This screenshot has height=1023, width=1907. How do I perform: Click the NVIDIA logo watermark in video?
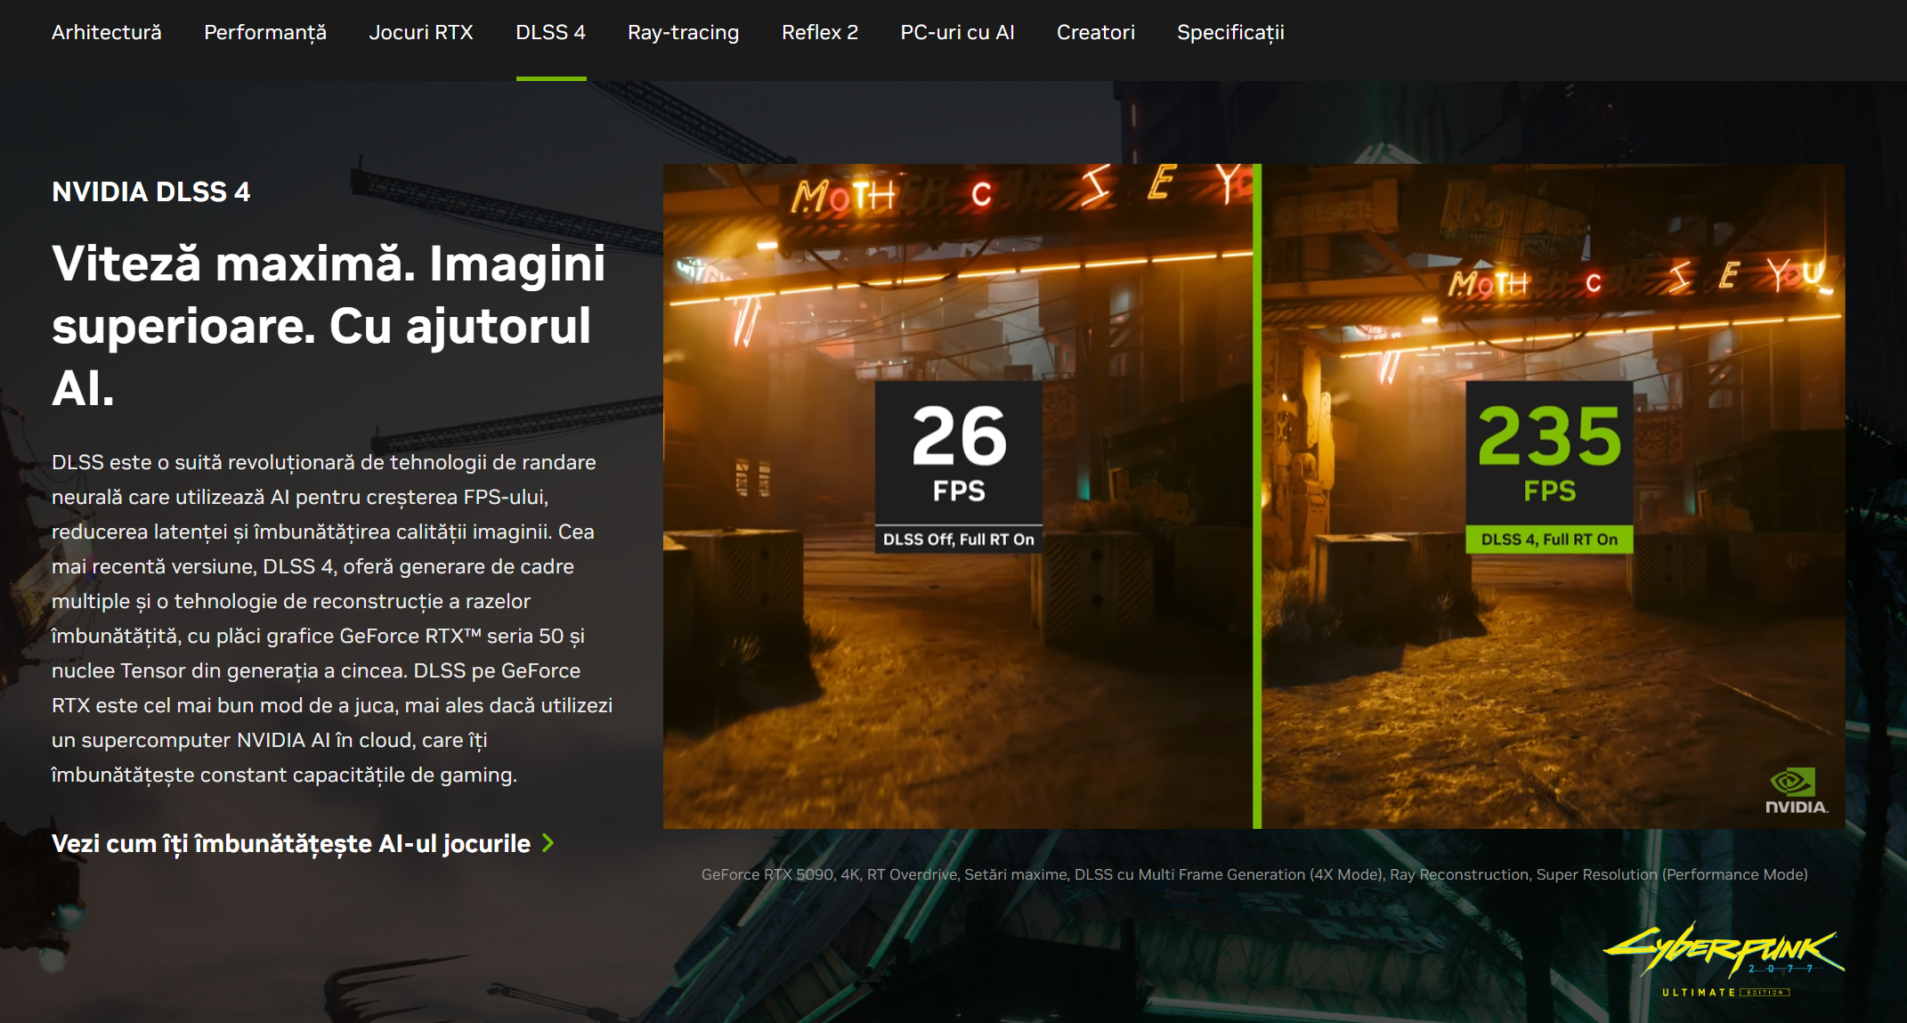1795,791
